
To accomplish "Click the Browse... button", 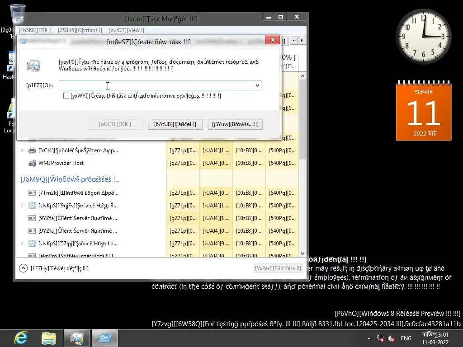I will click(235, 124).
